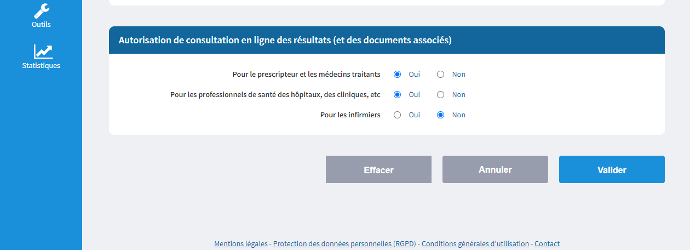This screenshot has width=690, height=250.
Task: Open the Outils text label in sidebar
Action: (41, 24)
